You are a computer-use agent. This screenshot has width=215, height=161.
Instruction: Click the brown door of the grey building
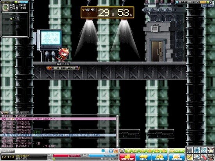tap(157, 51)
